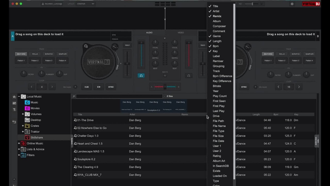Click deck B headphone cue icon
Image resolution: width=330 pixels, height=186 pixels.
click(189, 76)
